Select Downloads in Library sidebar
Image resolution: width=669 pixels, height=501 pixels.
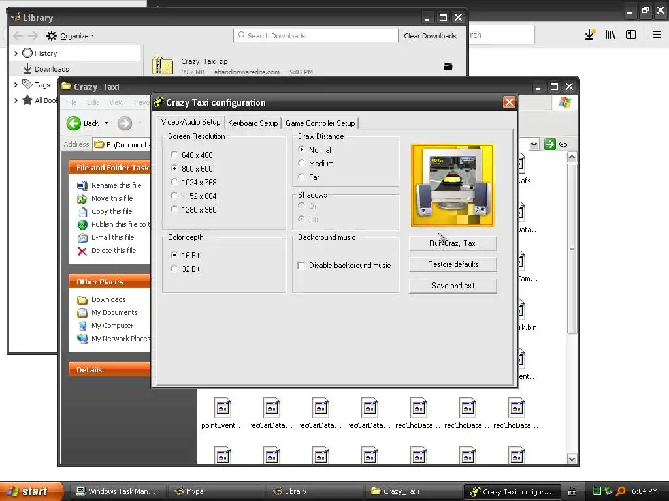[51, 69]
